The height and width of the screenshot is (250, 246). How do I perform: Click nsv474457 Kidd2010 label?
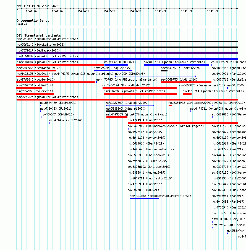[66, 120]
